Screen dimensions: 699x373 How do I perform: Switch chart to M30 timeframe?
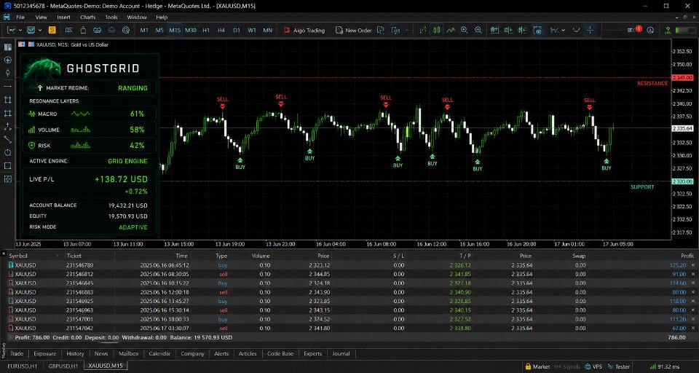(x=190, y=31)
